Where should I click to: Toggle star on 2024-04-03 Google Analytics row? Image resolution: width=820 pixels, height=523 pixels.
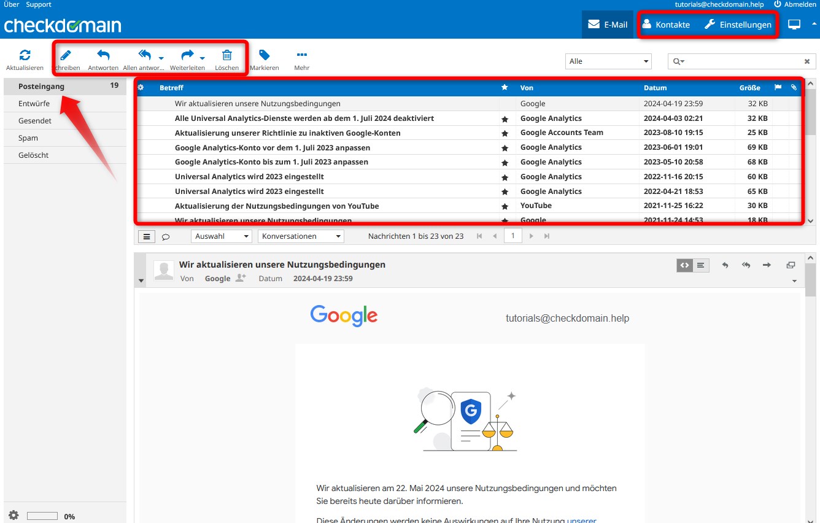(505, 118)
